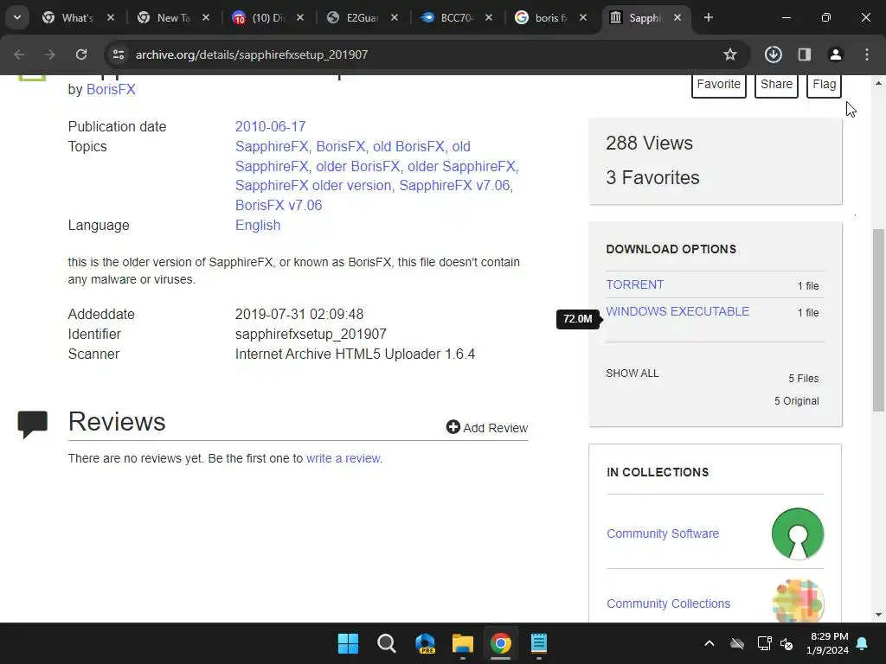
Task: Open the muted volume tray icon
Action: 786,643
